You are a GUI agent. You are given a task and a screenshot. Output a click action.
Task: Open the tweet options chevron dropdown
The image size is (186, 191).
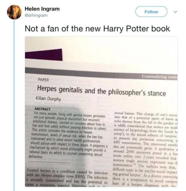[x=175, y=12]
